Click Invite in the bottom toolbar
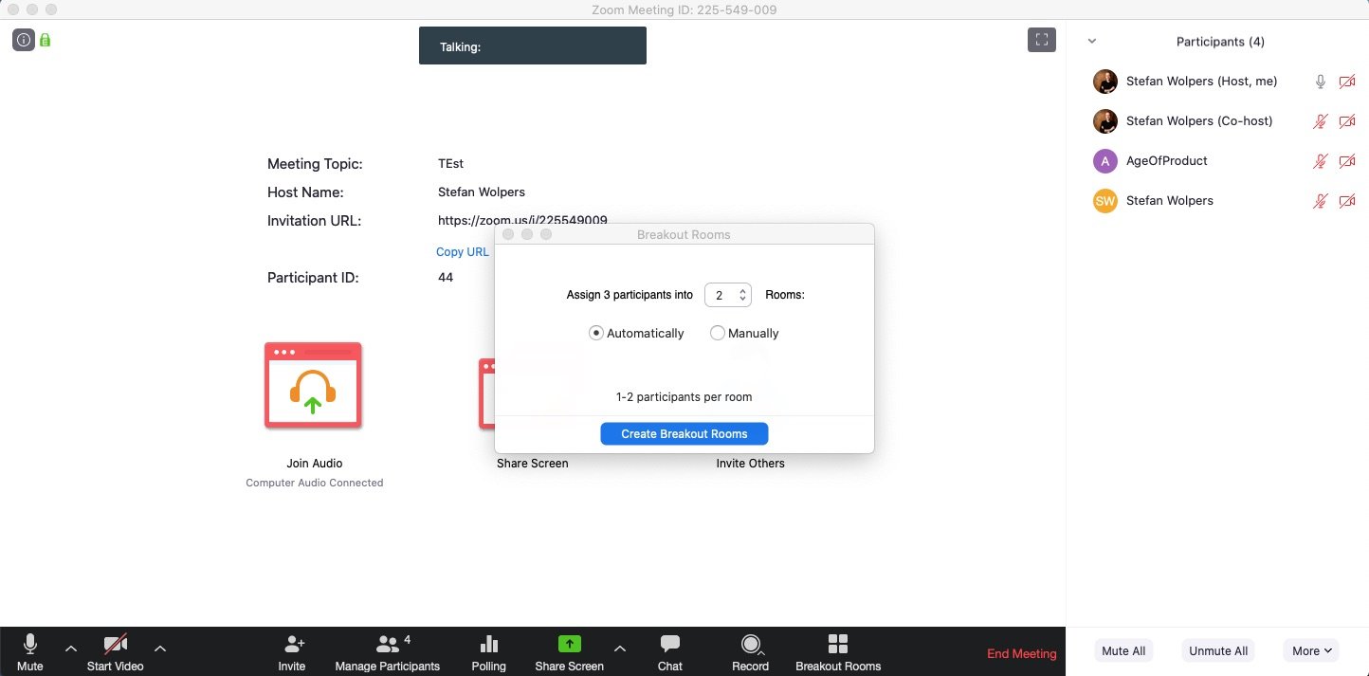1369x676 pixels. click(292, 653)
